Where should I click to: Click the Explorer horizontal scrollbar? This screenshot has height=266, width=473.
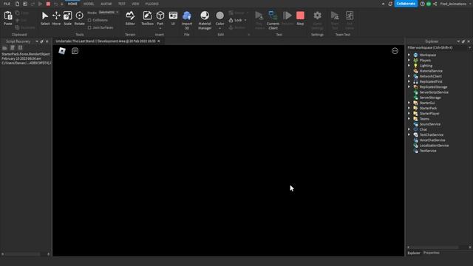coord(435,248)
